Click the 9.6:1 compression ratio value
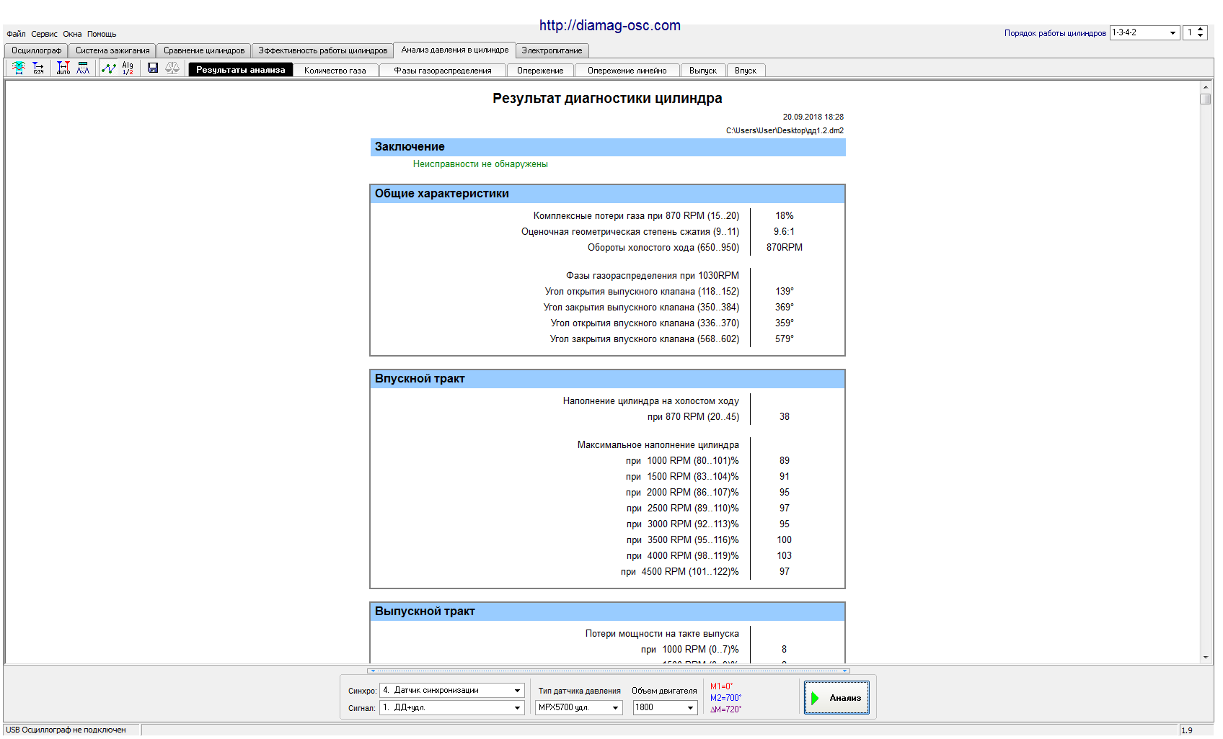The image size is (1223, 739). click(784, 232)
